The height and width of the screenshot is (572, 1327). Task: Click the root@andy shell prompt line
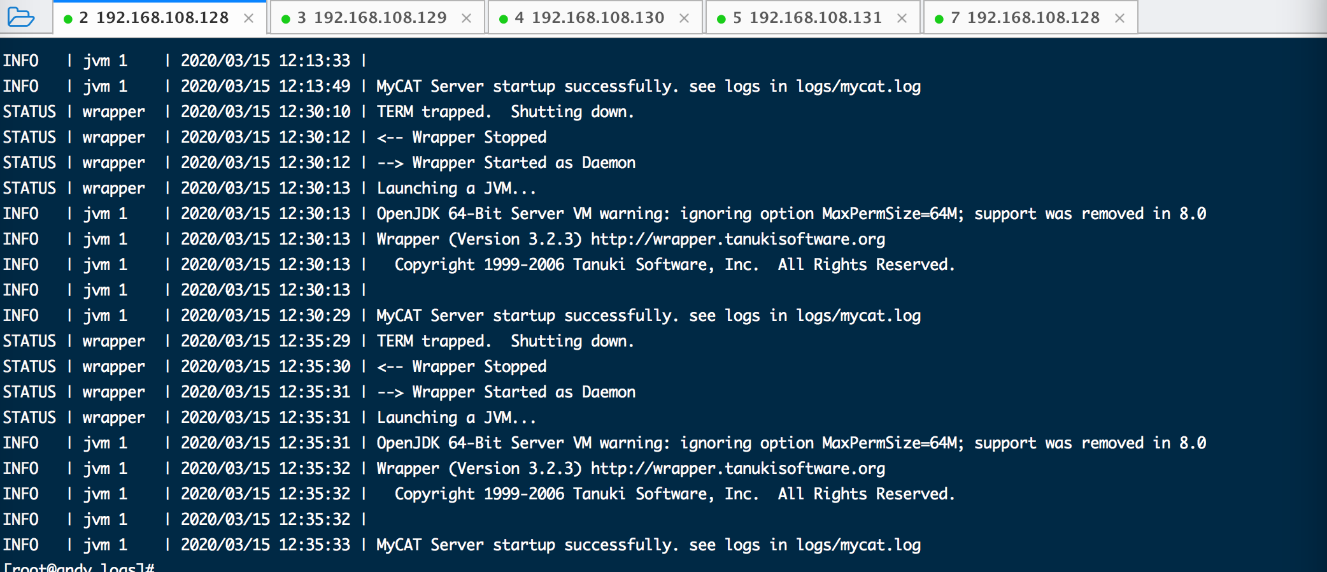coord(79,566)
